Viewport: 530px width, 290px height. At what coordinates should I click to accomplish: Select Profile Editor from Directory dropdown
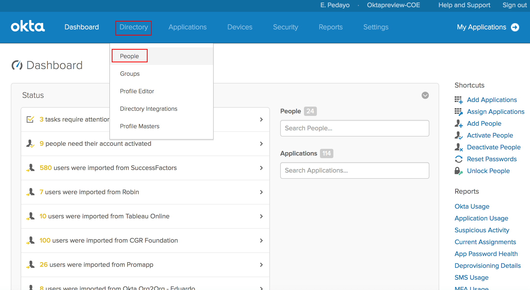pyautogui.click(x=162, y=91)
